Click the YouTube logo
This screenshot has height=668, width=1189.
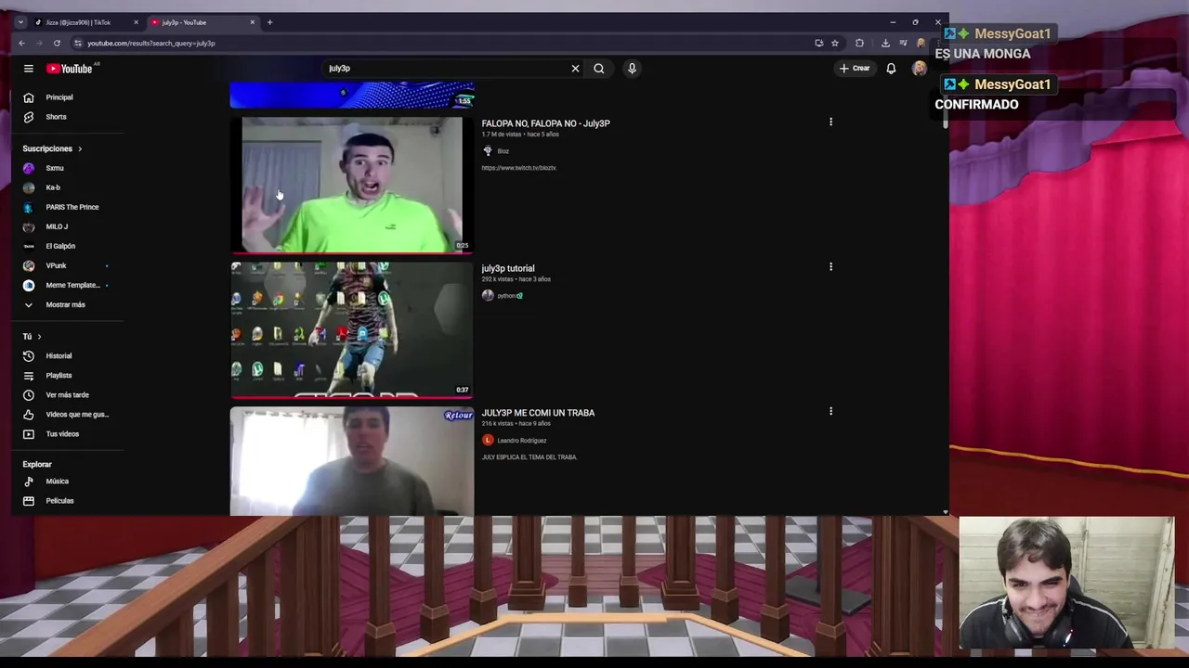pos(70,69)
